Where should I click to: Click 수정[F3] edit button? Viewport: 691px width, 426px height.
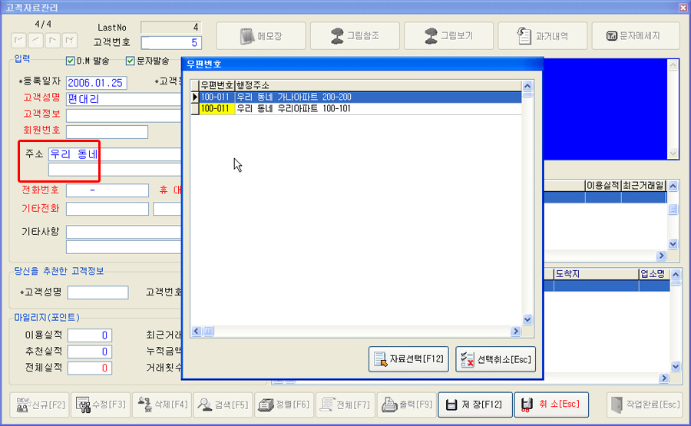click(x=101, y=405)
